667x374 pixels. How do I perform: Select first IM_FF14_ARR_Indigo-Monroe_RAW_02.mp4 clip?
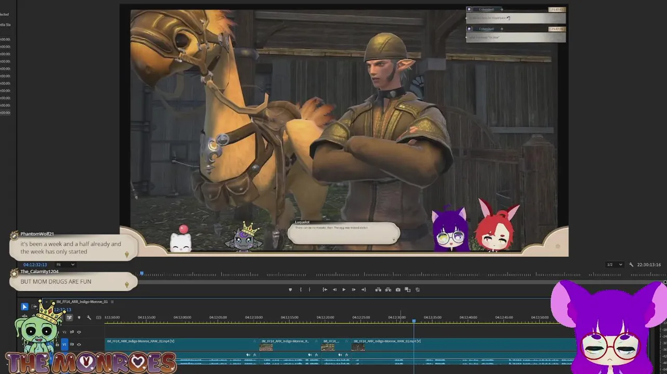(182, 344)
